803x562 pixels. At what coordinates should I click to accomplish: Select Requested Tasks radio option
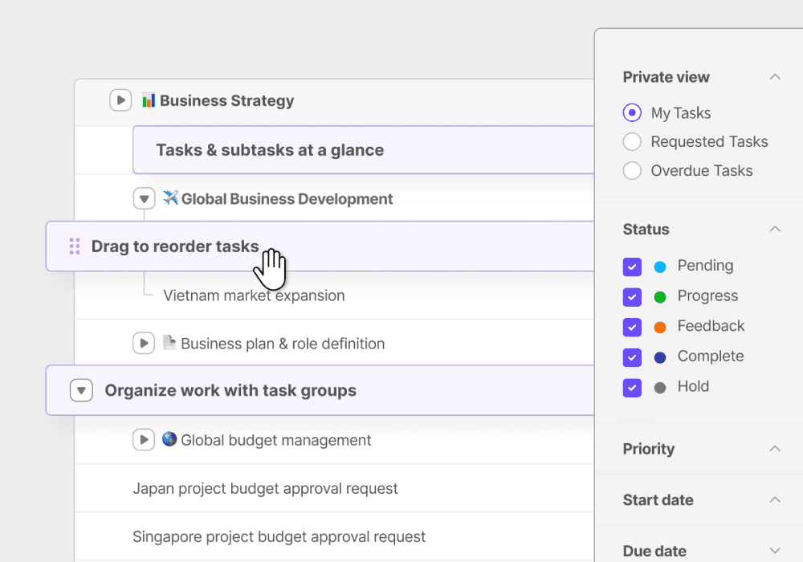coord(632,142)
